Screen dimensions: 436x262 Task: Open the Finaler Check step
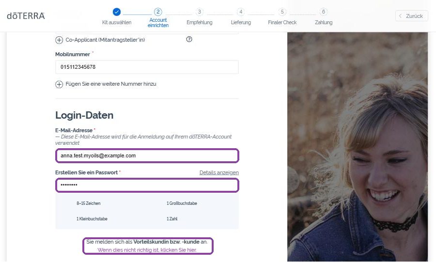[282, 22]
